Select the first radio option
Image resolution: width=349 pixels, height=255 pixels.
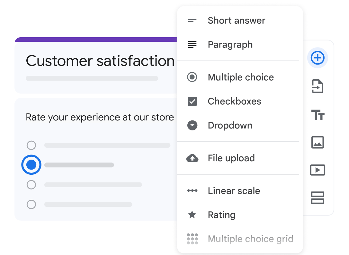(31, 145)
